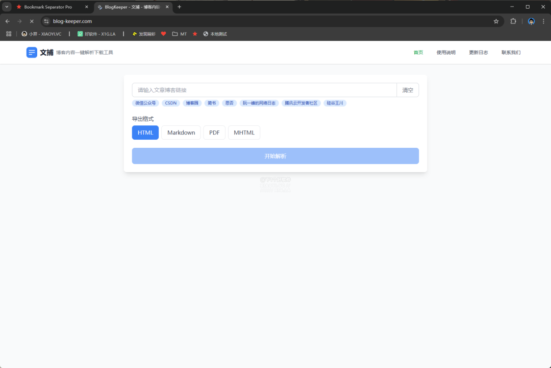Click the 清空 clear button

tap(408, 90)
